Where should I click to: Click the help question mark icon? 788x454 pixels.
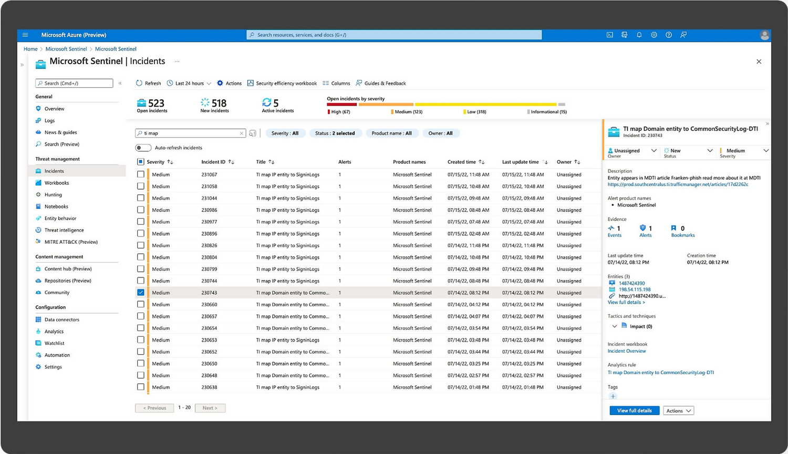(668, 35)
